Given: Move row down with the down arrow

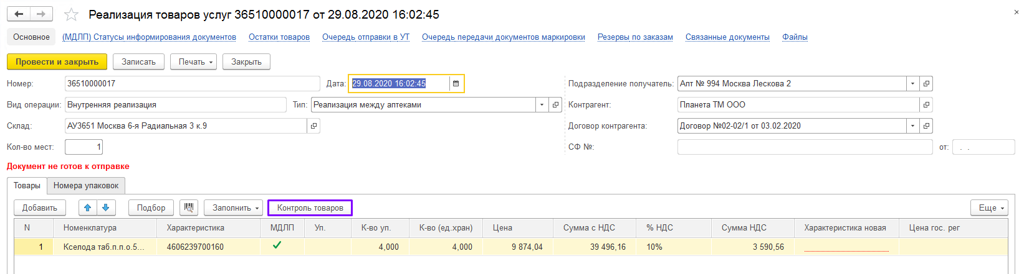Looking at the screenshot, I should coord(105,208).
